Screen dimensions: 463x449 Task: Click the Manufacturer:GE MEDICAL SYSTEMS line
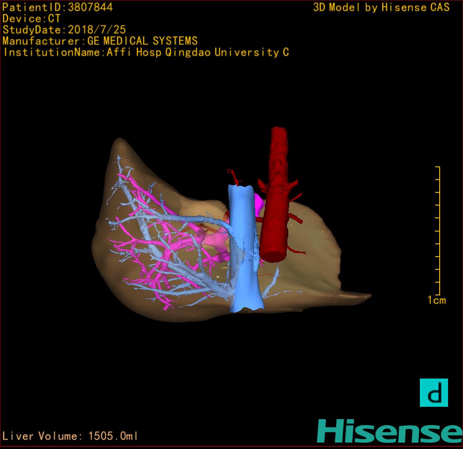pyautogui.click(x=100, y=41)
